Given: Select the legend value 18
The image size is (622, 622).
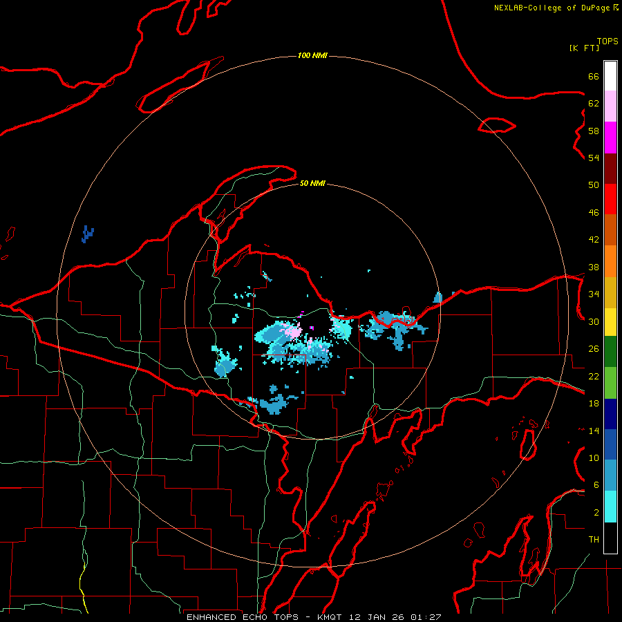Looking at the screenshot, I should point(594,404).
